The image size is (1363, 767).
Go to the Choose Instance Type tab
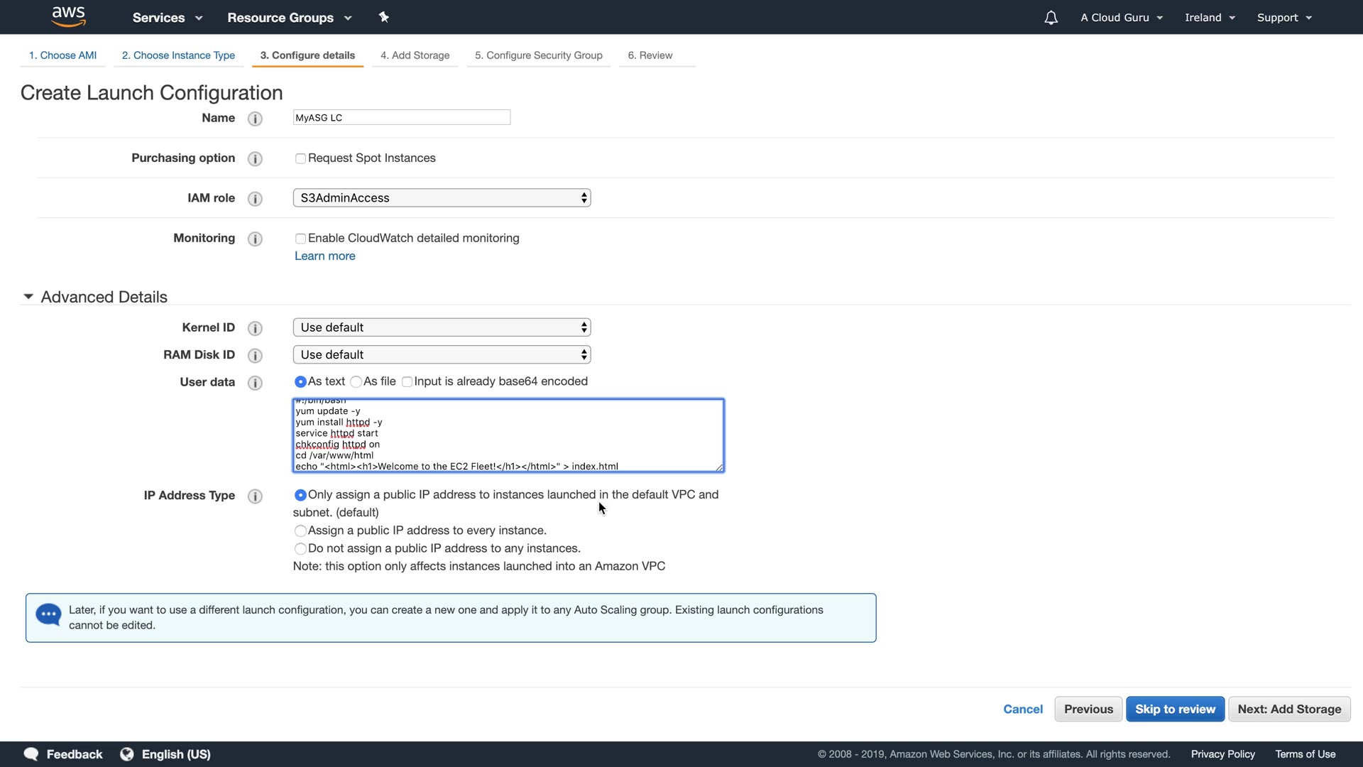(178, 55)
